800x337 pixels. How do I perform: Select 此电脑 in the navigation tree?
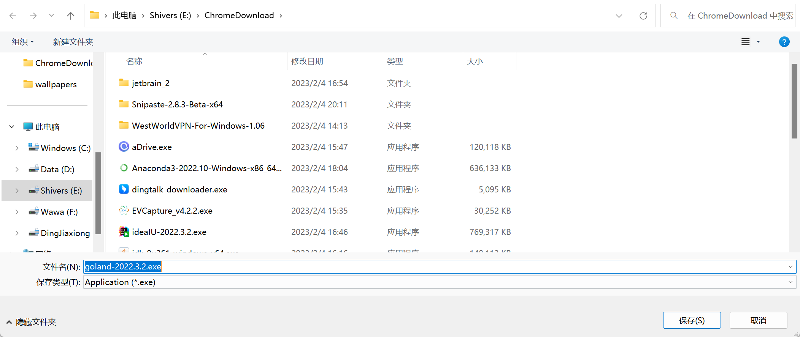point(41,127)
